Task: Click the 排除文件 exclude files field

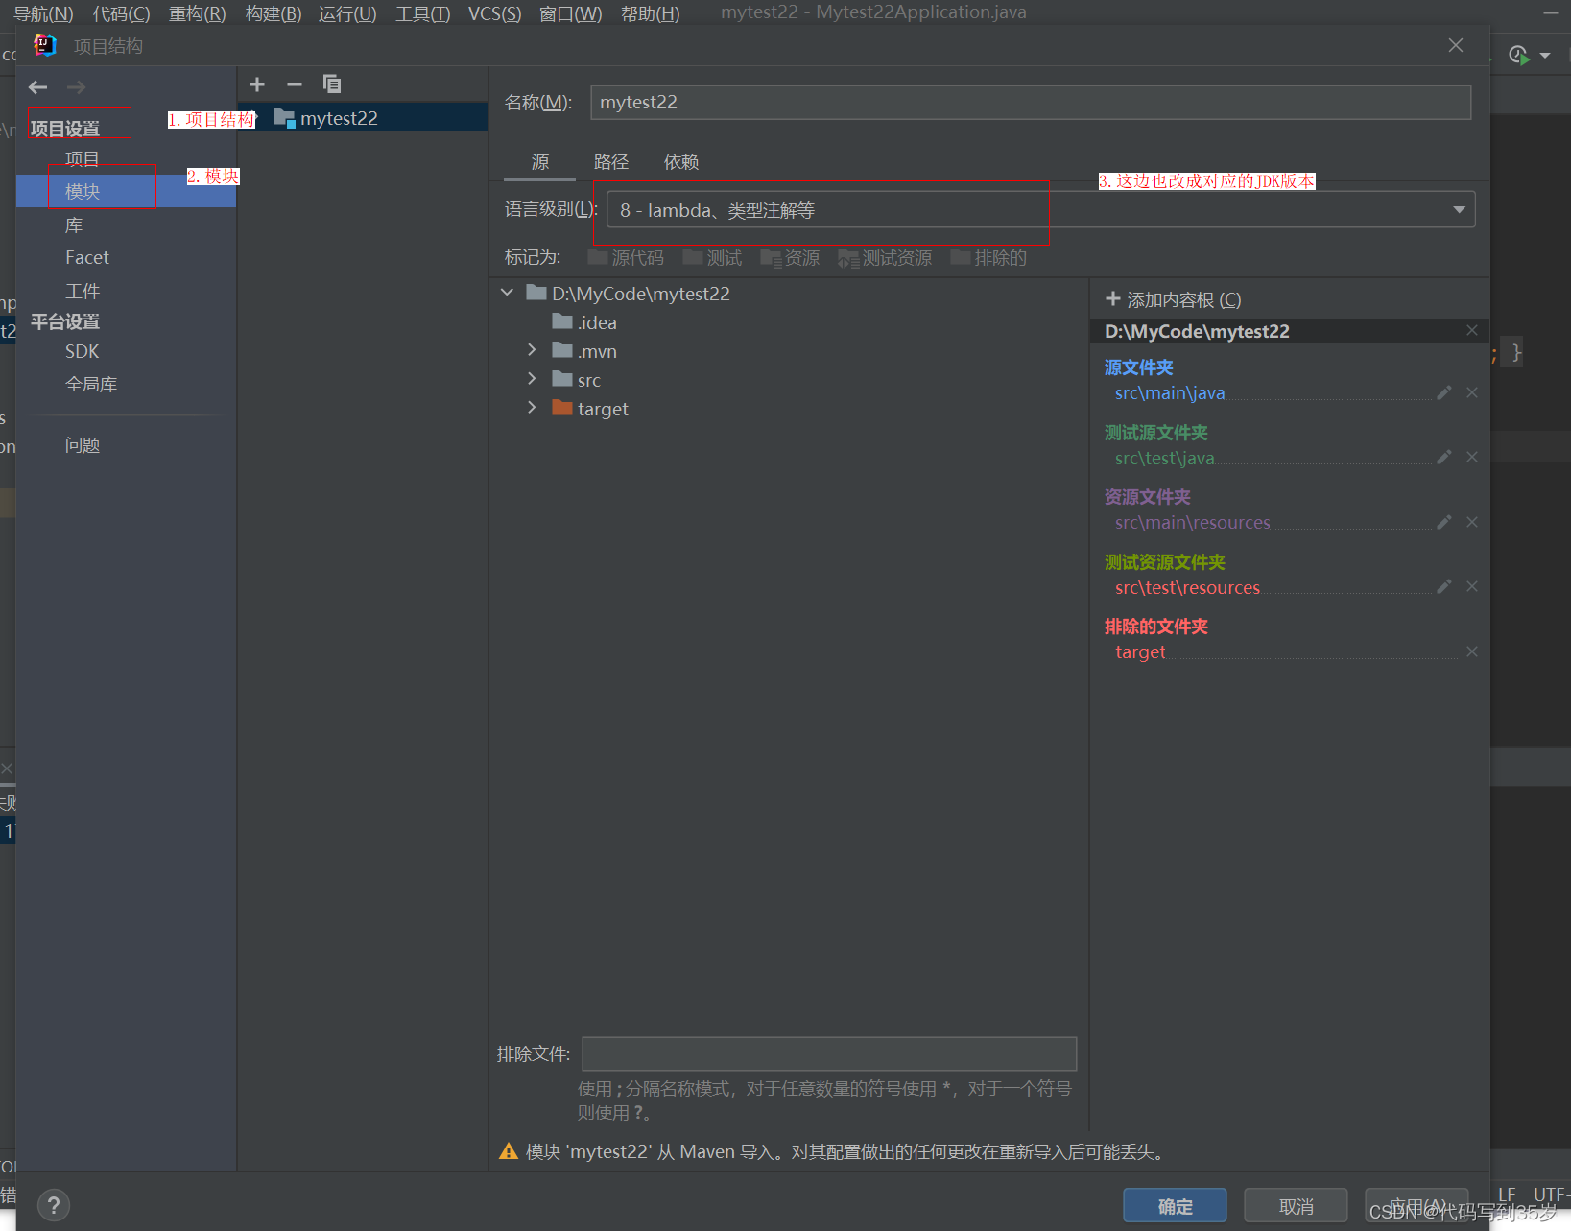Action: point(829,1053)
